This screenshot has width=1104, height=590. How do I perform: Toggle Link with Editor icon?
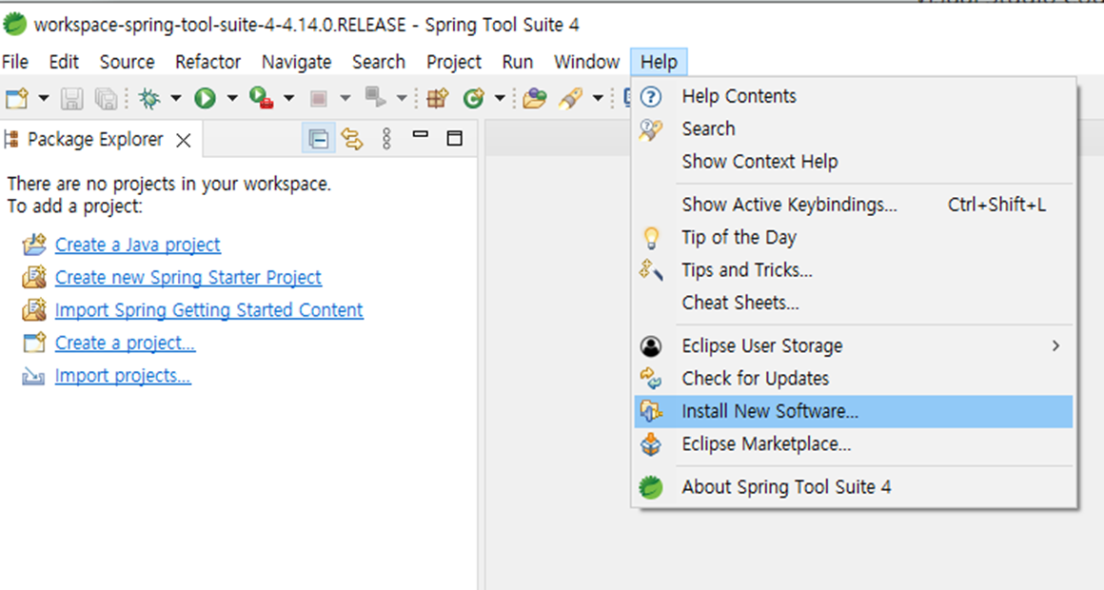[352, 139]
